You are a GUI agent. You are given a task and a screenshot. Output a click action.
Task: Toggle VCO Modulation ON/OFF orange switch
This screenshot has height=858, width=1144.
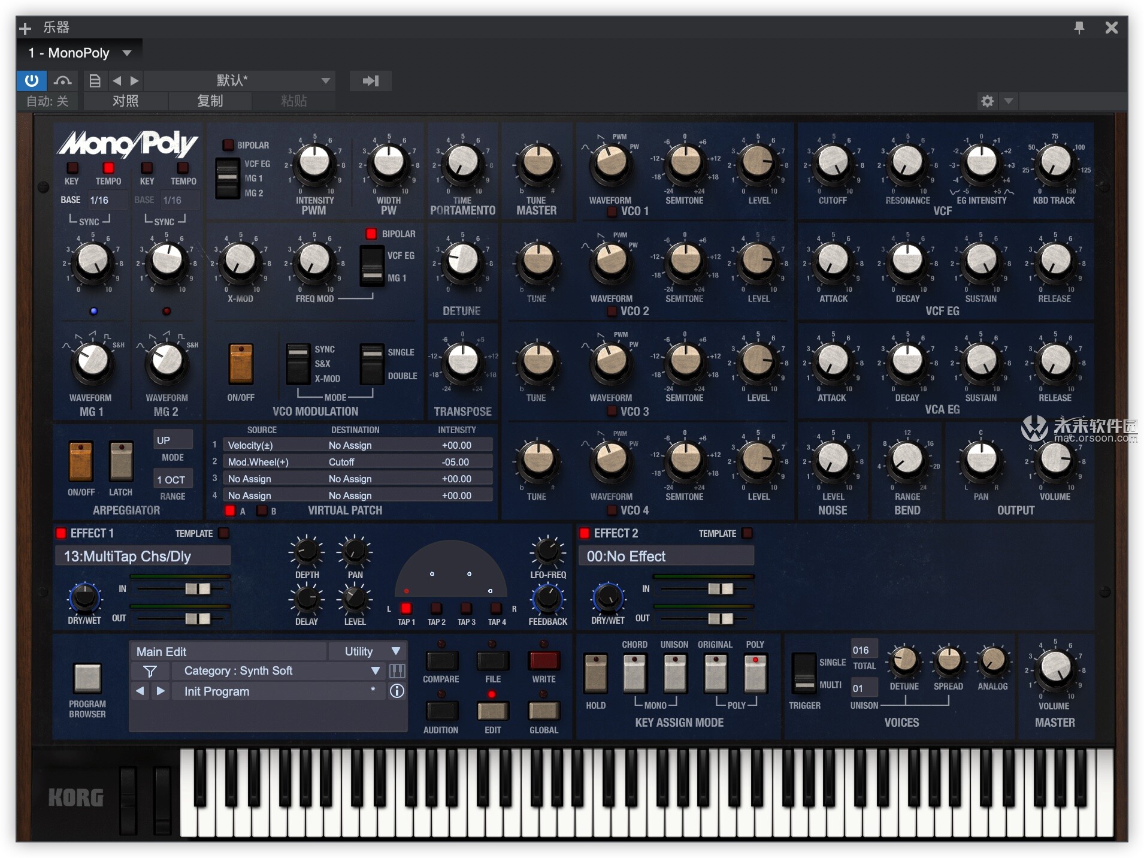point(241,364)
